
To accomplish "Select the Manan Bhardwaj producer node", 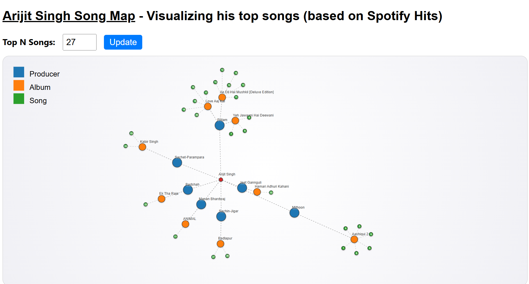I will (201, 204).
